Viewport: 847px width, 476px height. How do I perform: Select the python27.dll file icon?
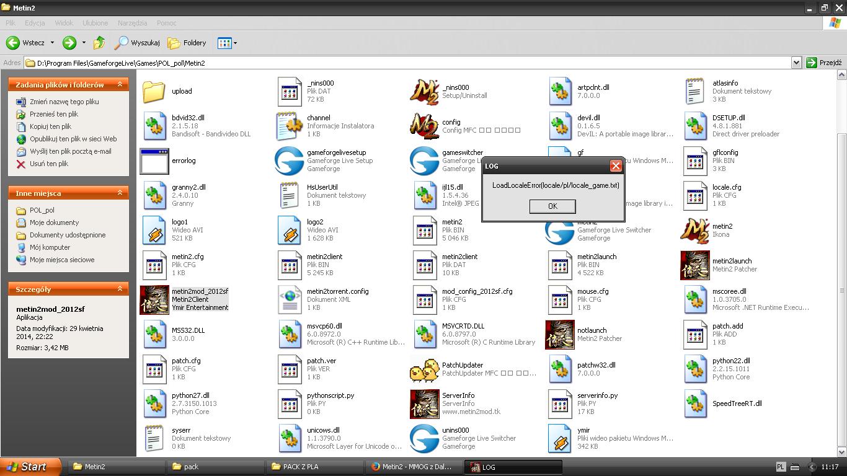(x=154, y=403)
